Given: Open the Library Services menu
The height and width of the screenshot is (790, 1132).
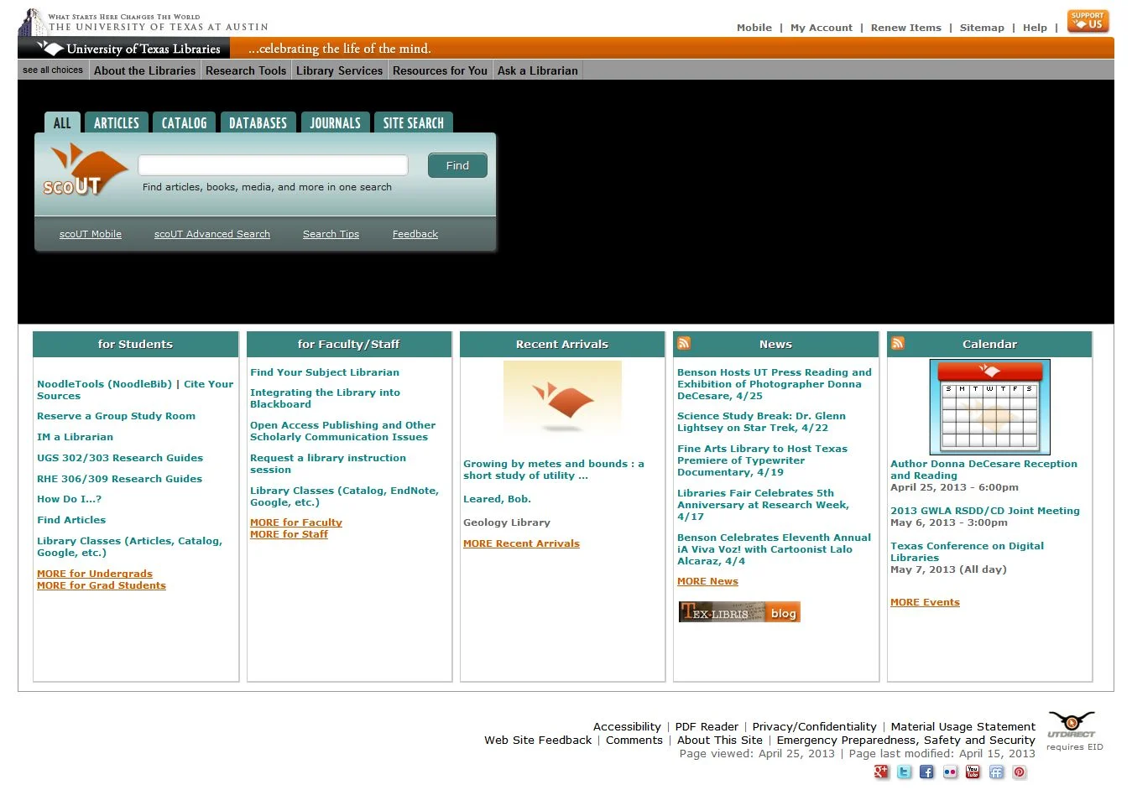Looking at the screenshot, I should 339,70.
